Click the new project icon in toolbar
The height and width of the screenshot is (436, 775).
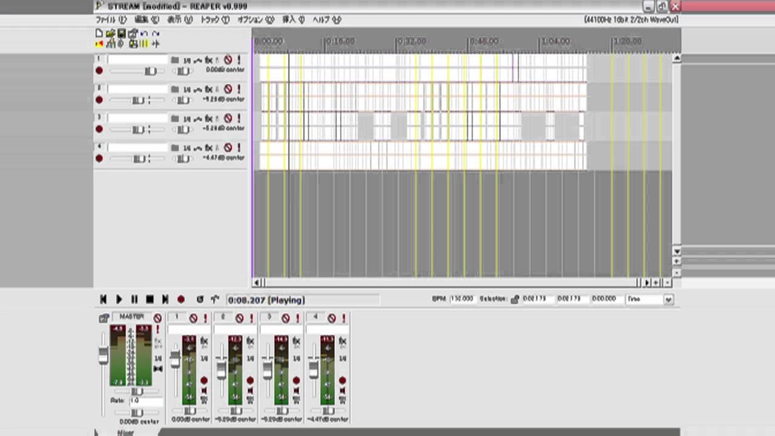(x=99, y=33)
